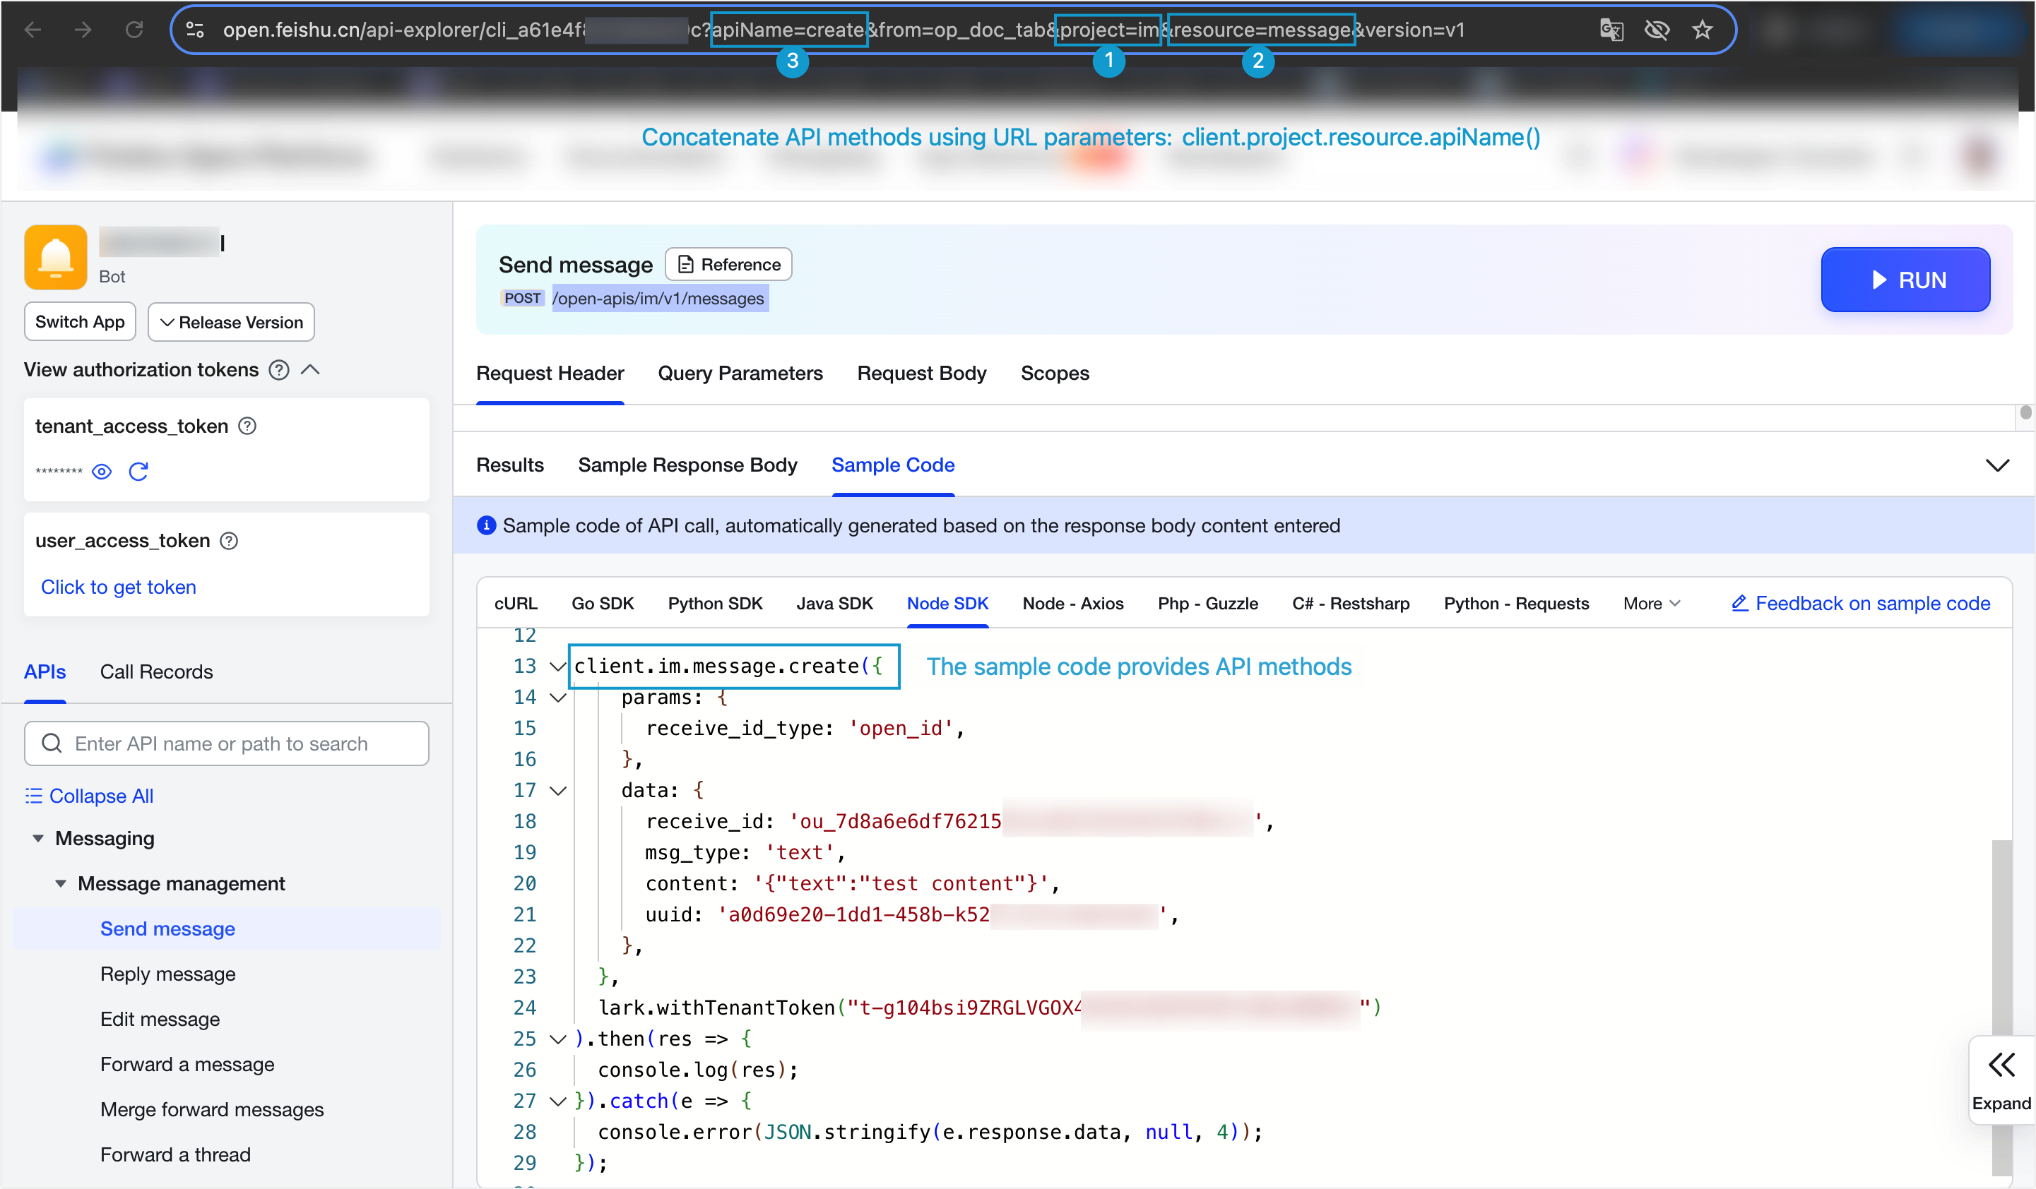Select the Go SDK code tab
The width and height of the screenshot is (2036, 1189).
click(x=603, y=604)
